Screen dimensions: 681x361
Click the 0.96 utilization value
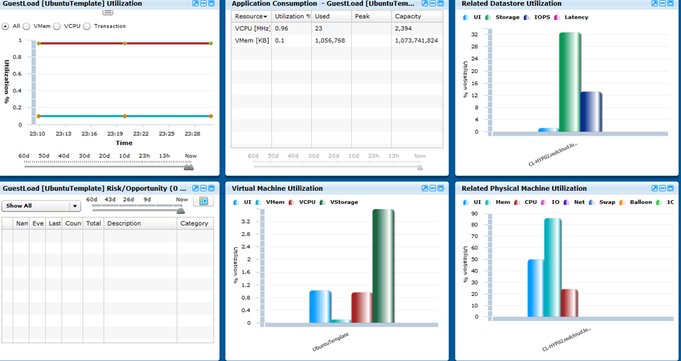pos(281,28)
